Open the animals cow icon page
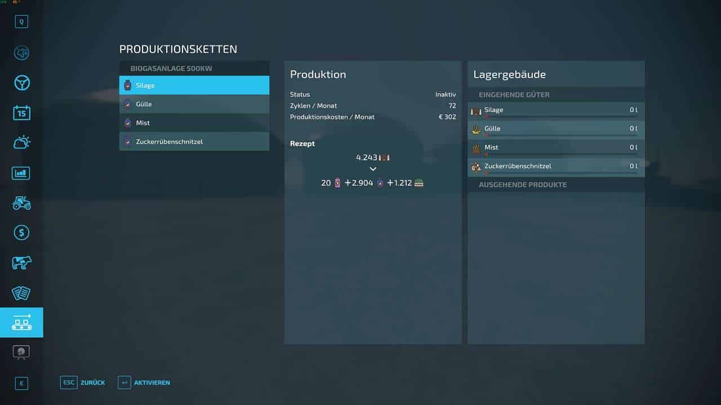 pyautogui.click(x=21, y=263)
